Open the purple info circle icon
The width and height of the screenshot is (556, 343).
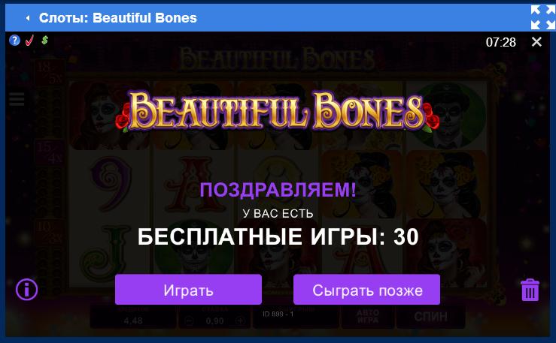point(26,289)
